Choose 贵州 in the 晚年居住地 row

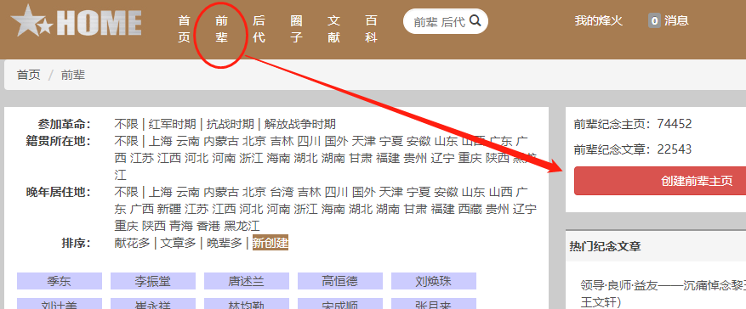point(497,209)
